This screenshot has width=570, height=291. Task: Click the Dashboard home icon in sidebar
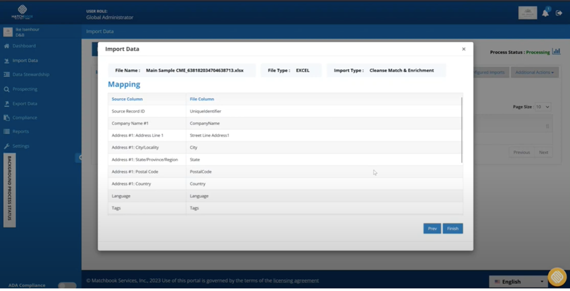(x=7, y=46)
